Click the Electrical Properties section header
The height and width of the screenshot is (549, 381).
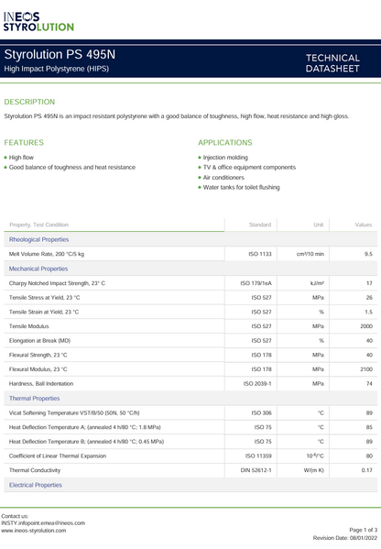pos(36,485)
